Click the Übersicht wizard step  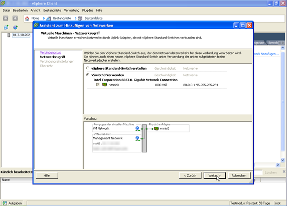[46, 66]
